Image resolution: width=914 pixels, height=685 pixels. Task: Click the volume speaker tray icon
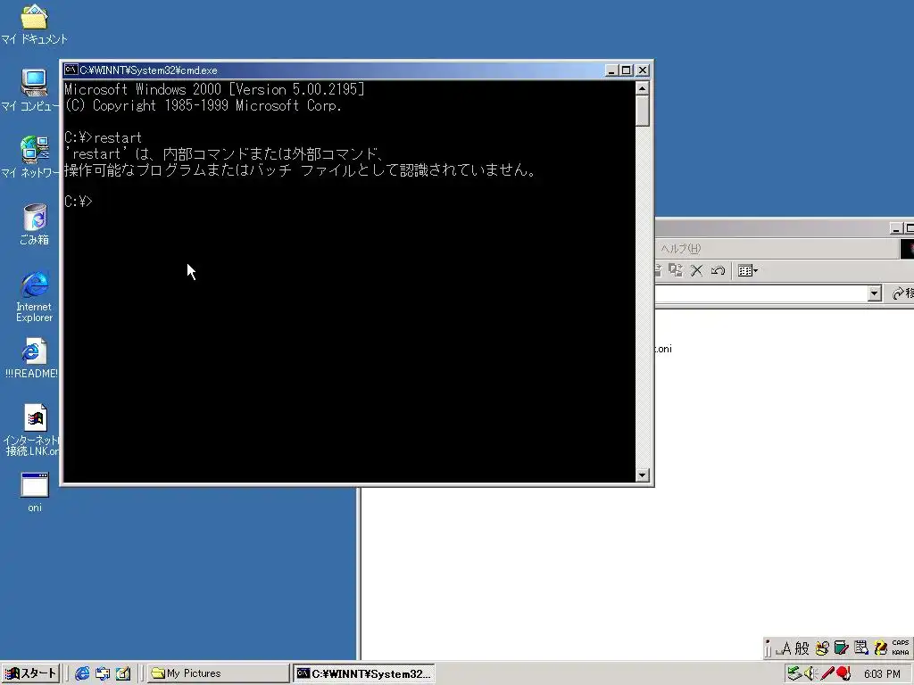(809, 673)
